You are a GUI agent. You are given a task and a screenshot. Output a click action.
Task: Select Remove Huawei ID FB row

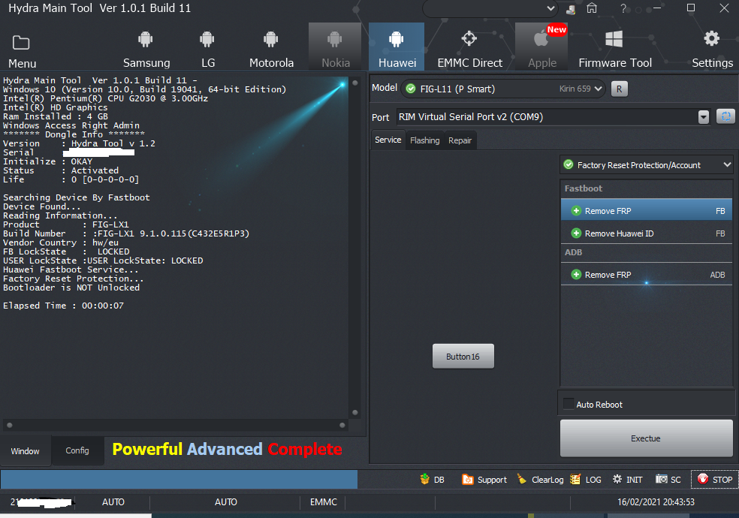point(647,233)
